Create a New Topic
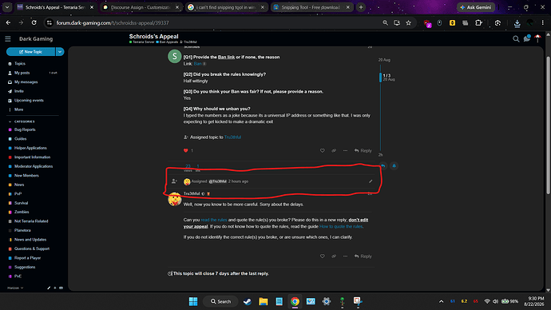This screenshot has height=310, width=551. point(30,52)
